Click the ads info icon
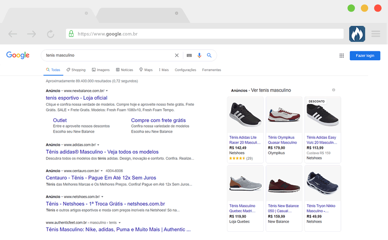This screenshot has width=388, height=240. tap(334, 90)
